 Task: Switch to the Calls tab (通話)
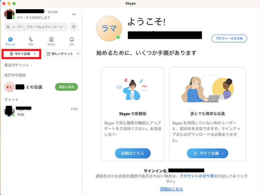tap(31, 41)
